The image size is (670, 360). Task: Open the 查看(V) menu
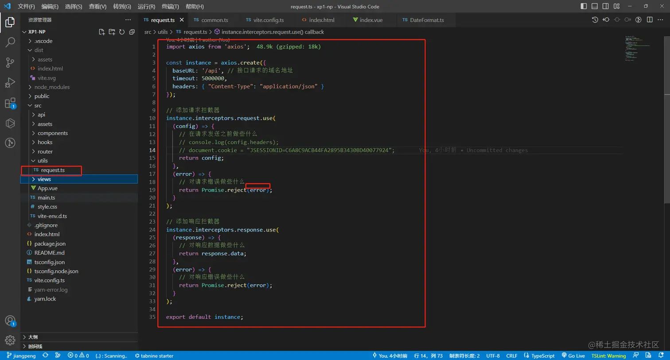pos(97,6)
